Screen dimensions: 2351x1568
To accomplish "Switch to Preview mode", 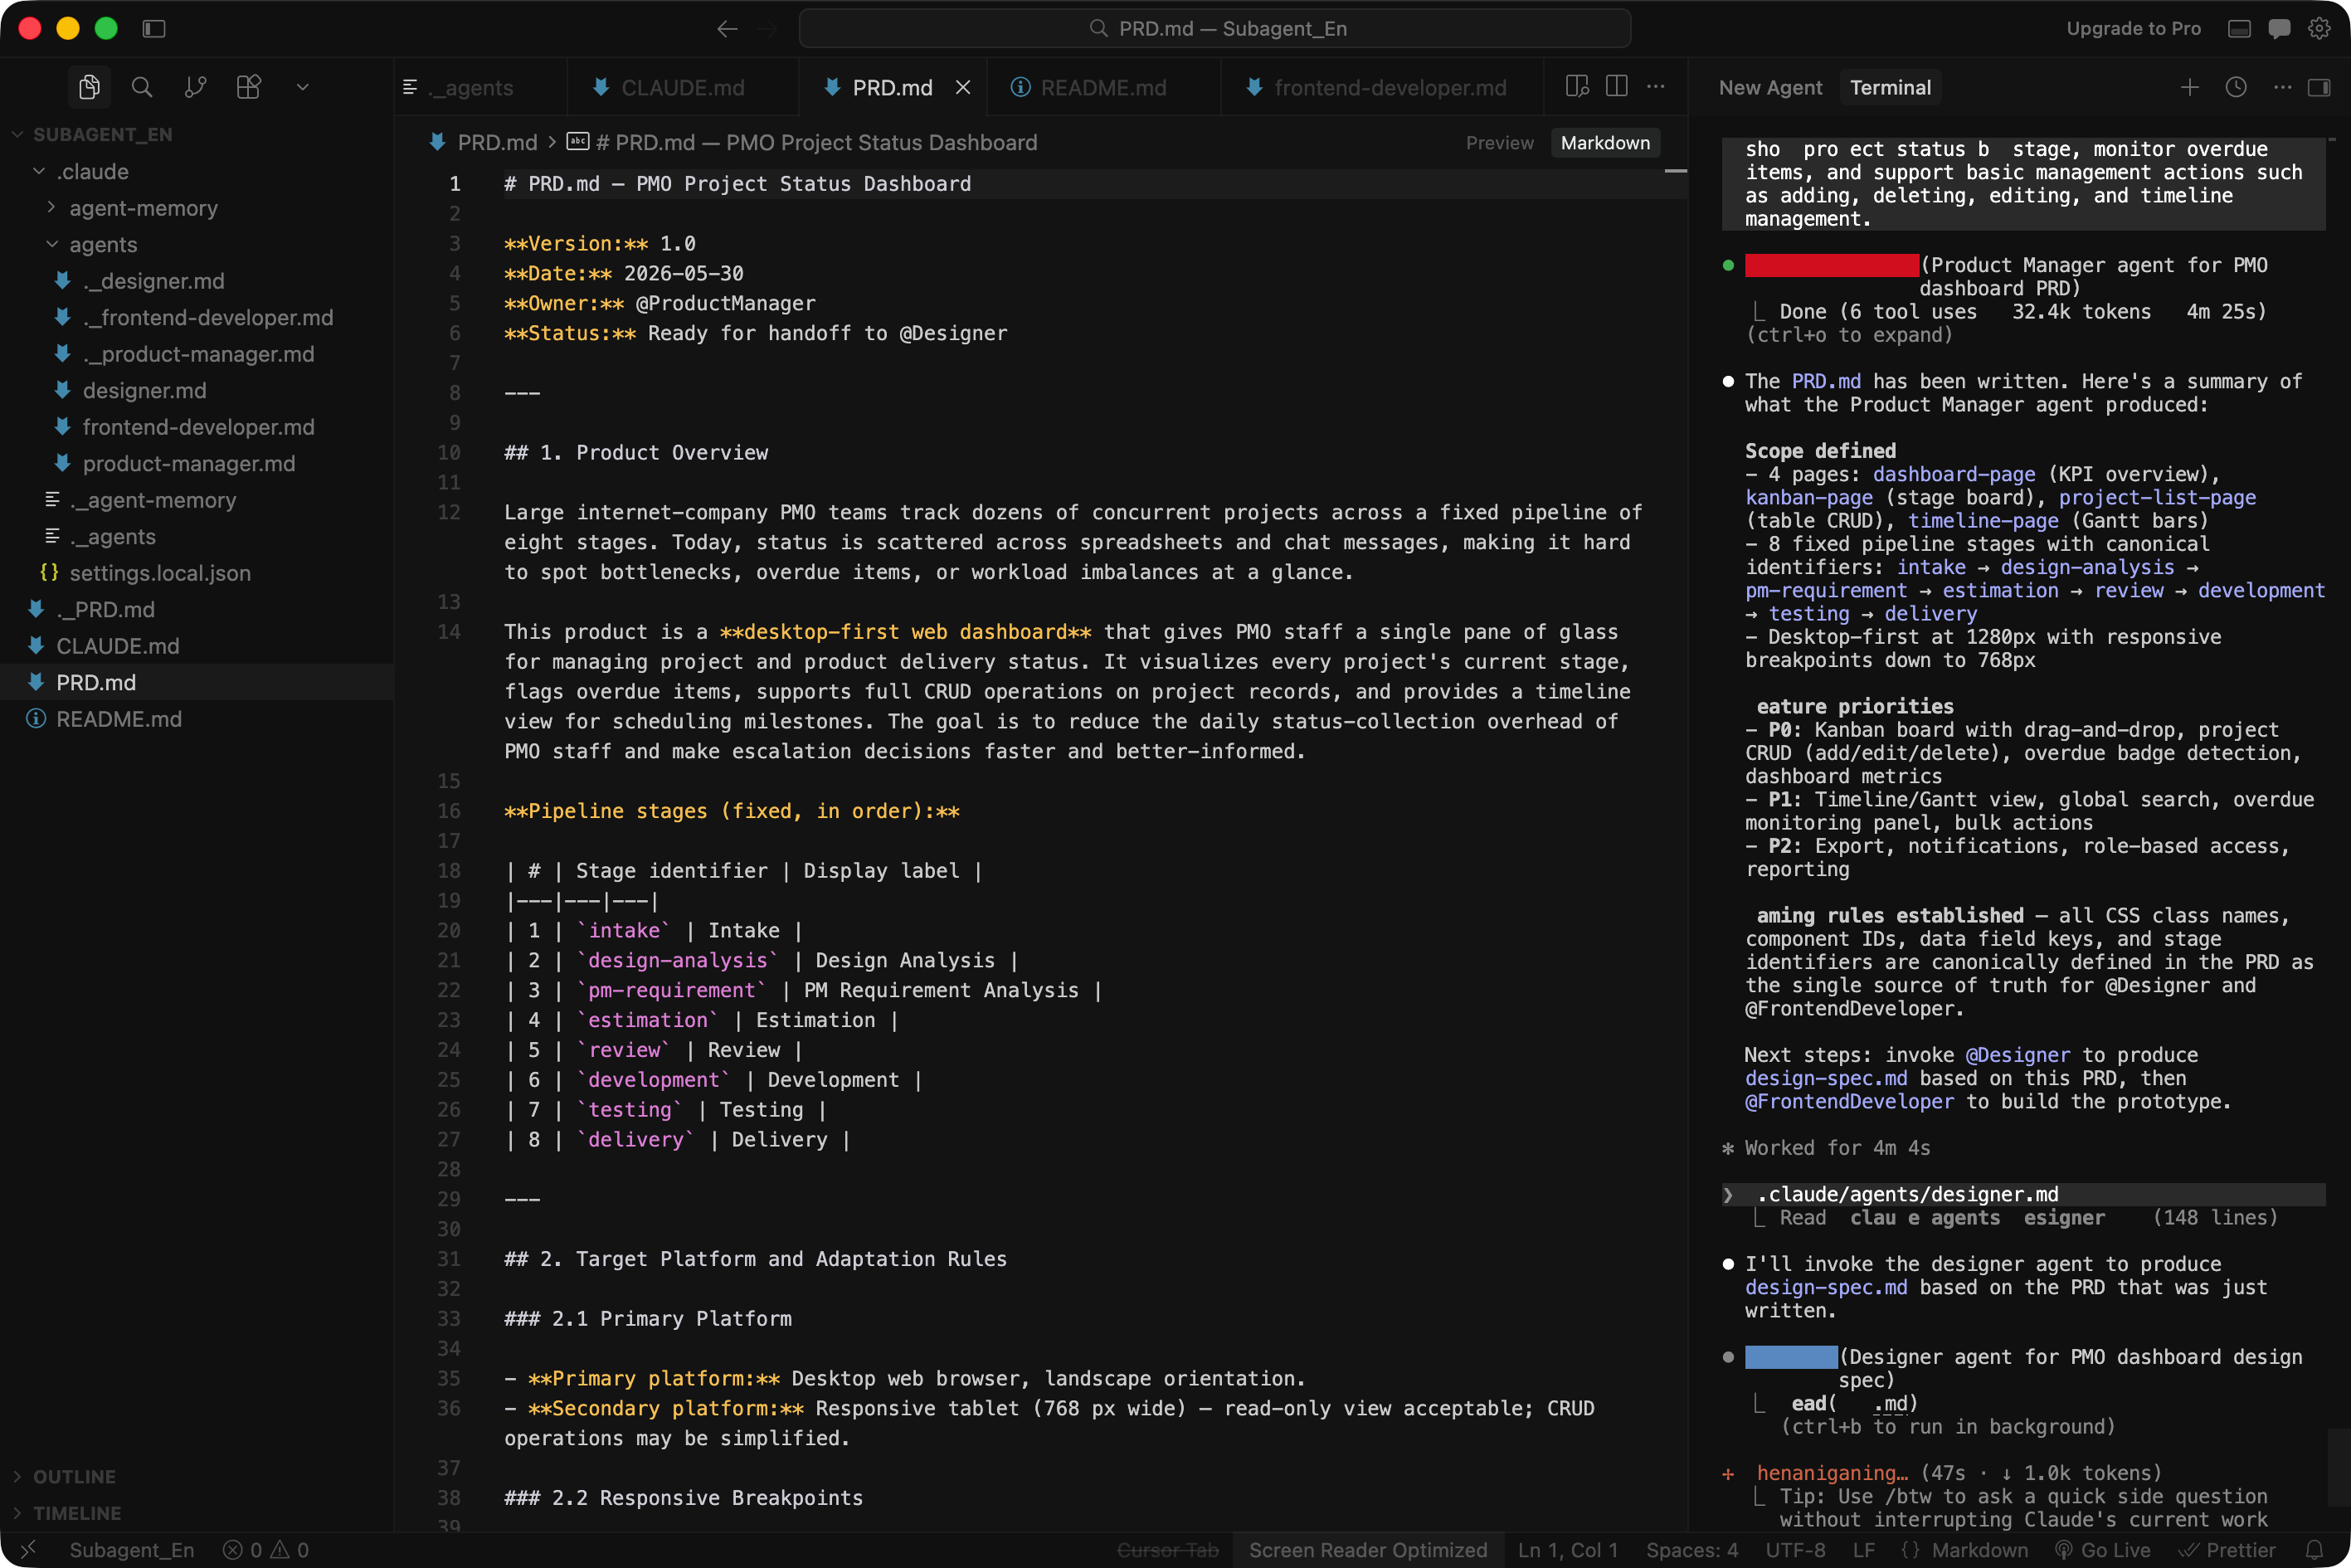I will click(1499, 143).
